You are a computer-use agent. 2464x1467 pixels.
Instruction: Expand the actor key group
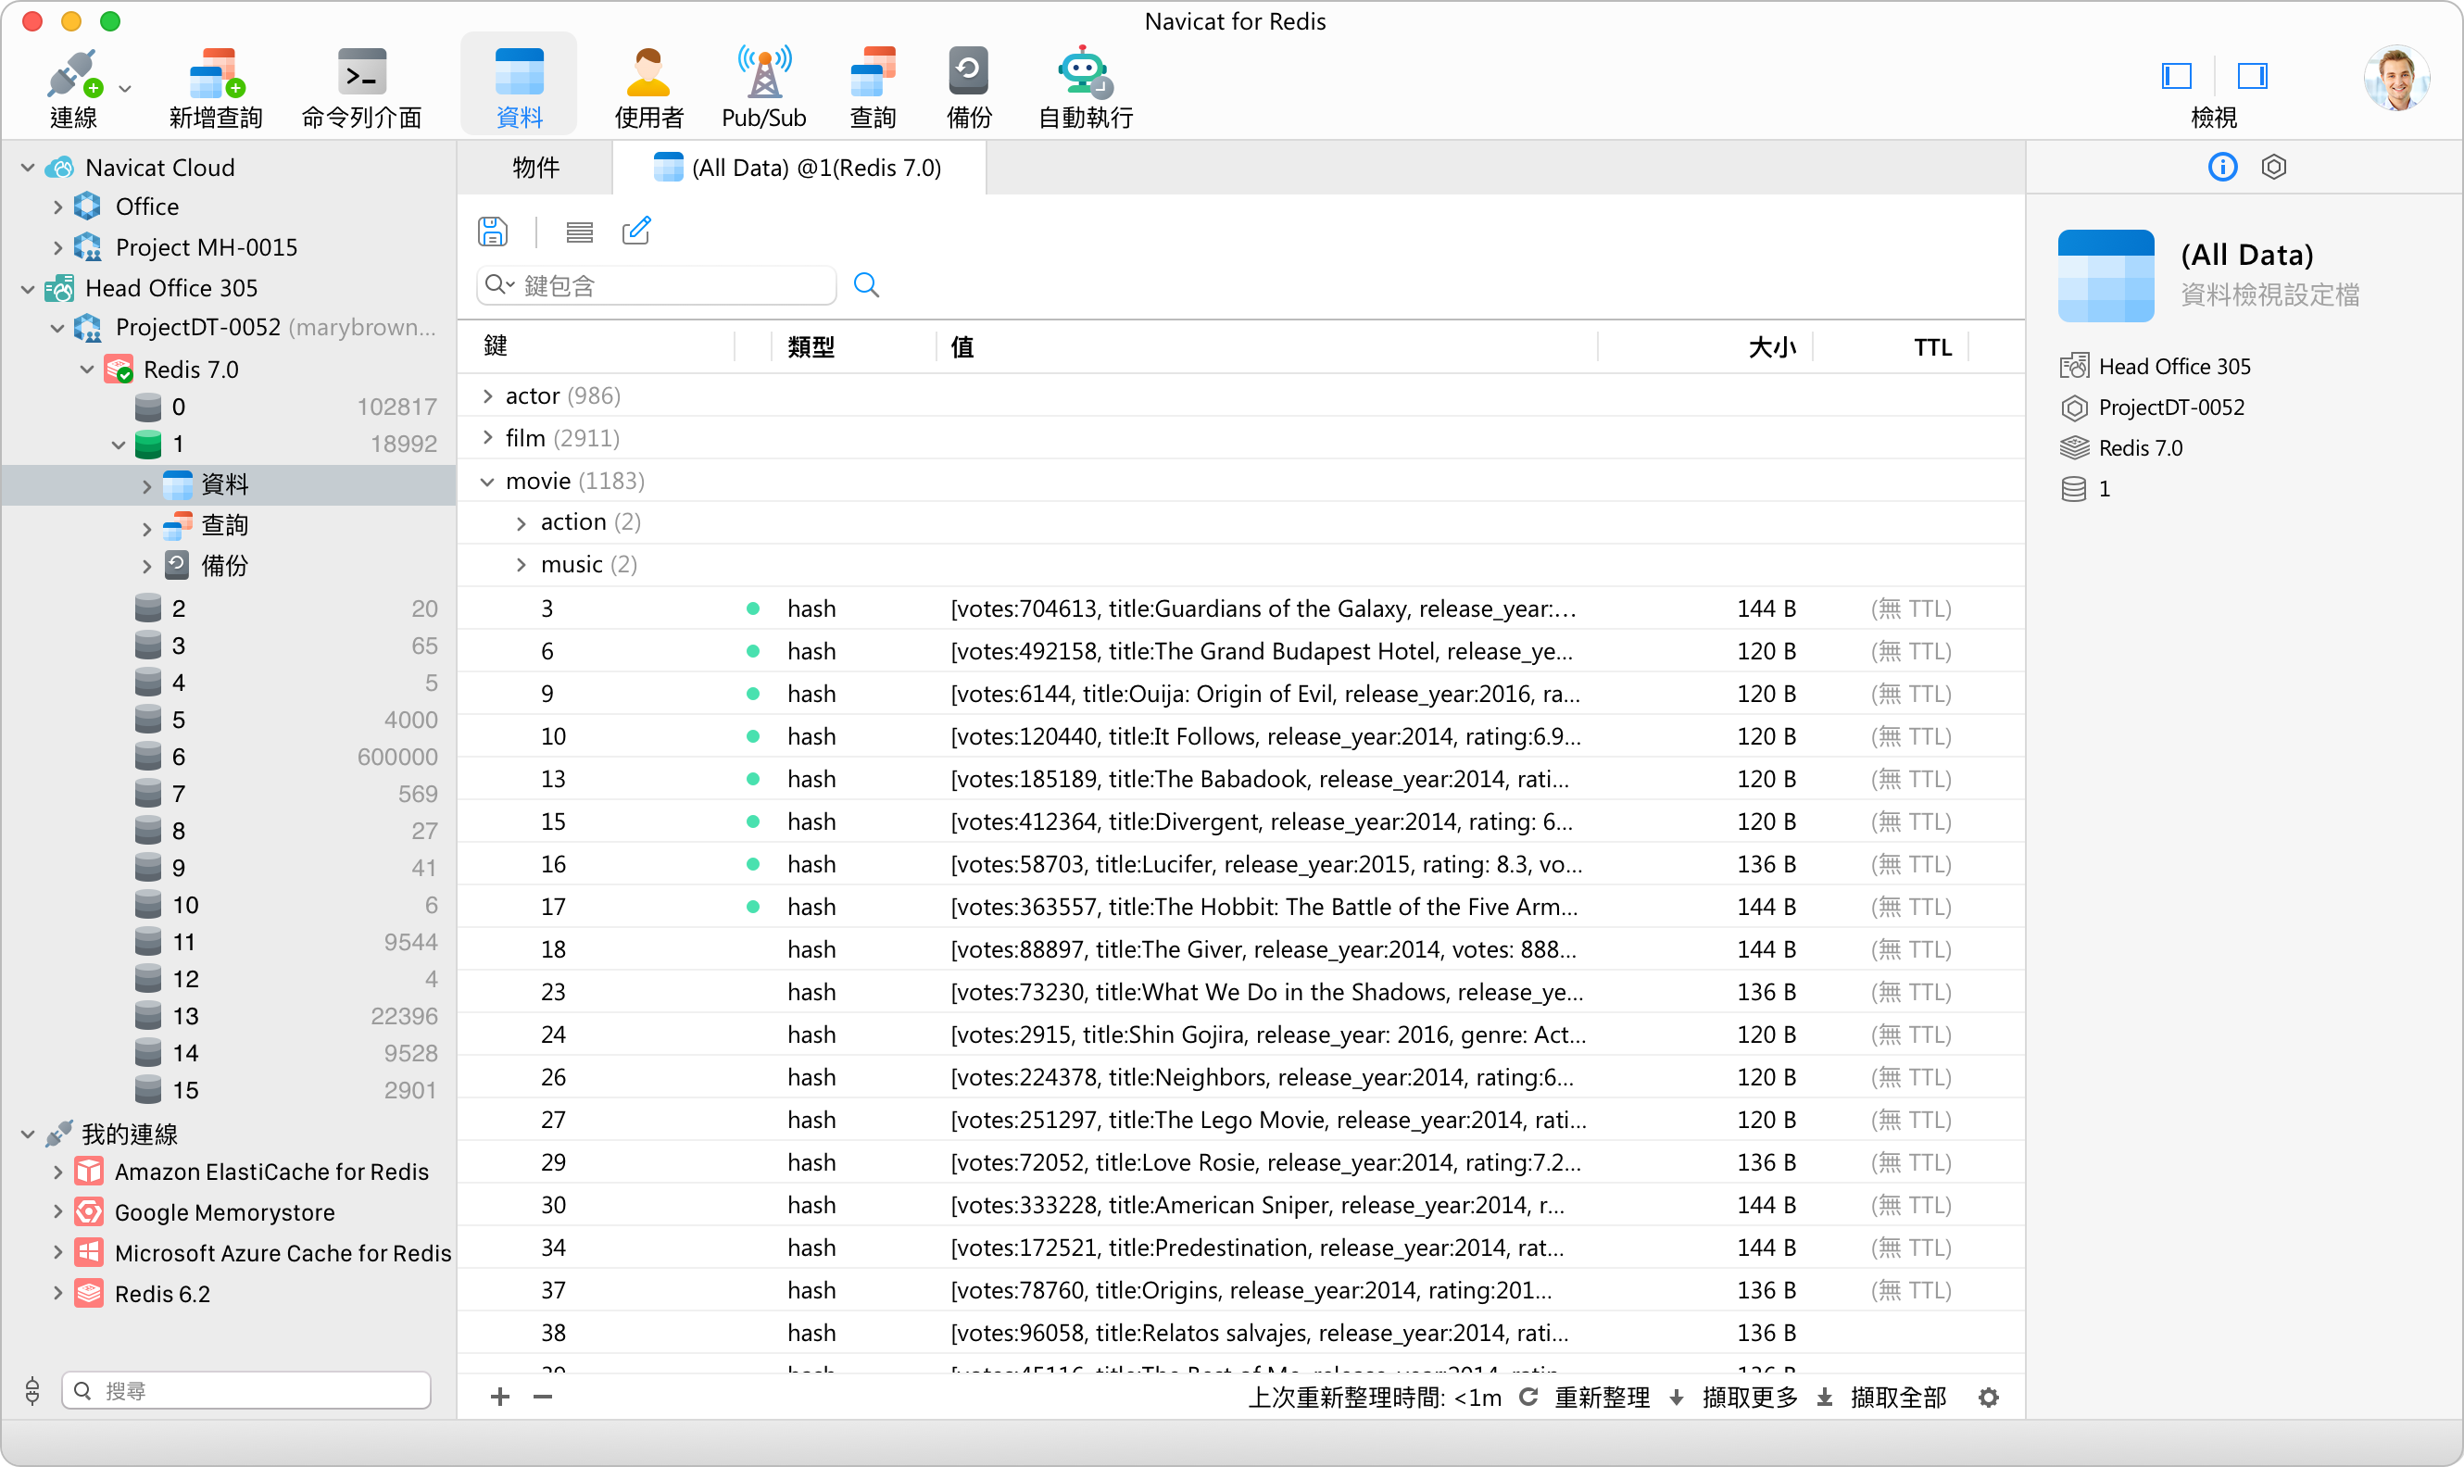pyautogui.click(x=487, y=395)
